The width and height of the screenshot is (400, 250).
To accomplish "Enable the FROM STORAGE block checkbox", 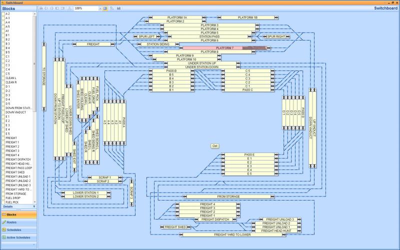I will pos(3,193).
